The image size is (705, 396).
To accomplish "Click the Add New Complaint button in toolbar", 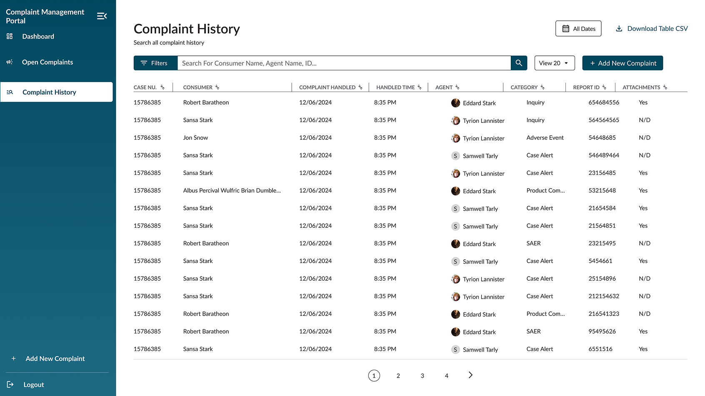I will (622, 63).
